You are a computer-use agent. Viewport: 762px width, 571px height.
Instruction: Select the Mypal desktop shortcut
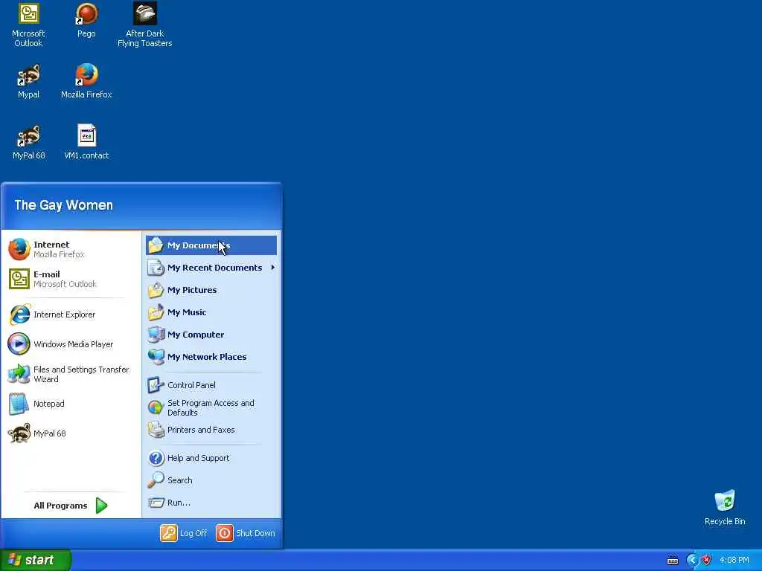click(28, 82)
